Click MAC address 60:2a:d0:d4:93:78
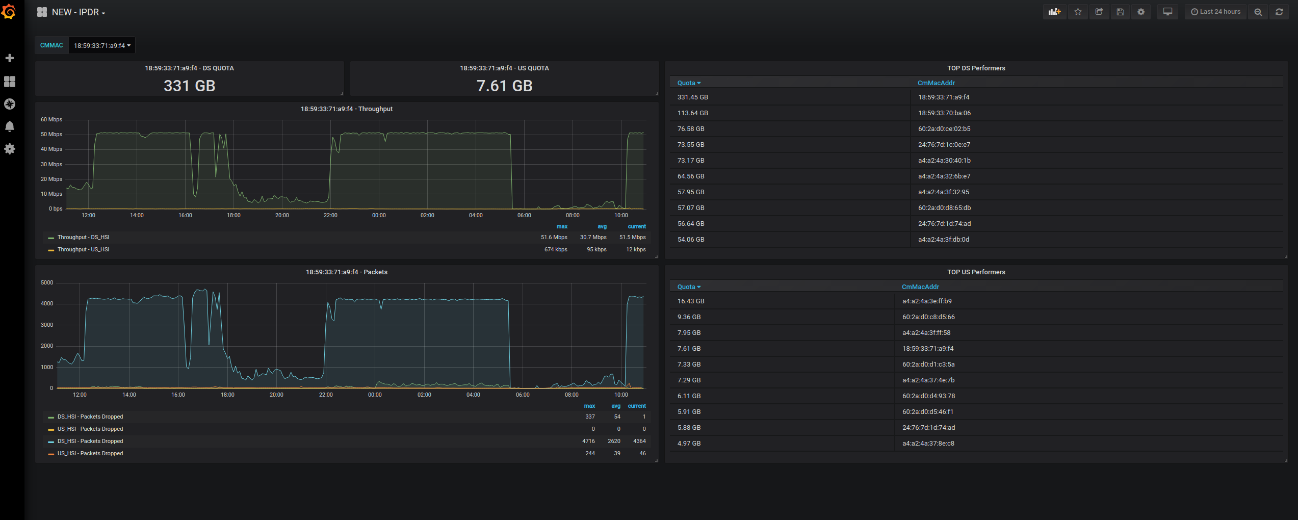Viewport: 1298px width, 520px height. (928, 396)
